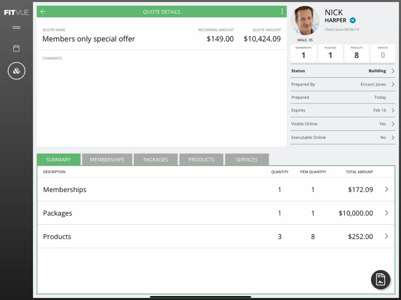Open Nick Harper's profile photo
This screenshot has width=401, height=300.
click(305, 20)
